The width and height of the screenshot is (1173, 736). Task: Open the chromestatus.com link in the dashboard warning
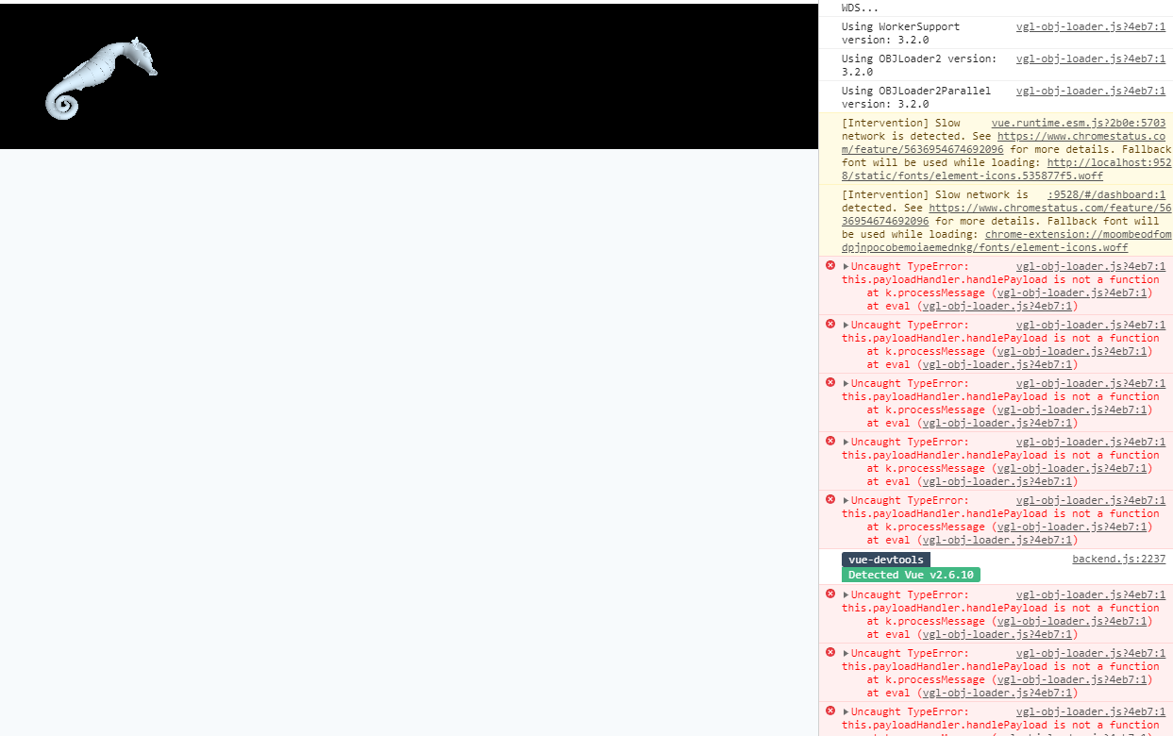(1007, 215)
